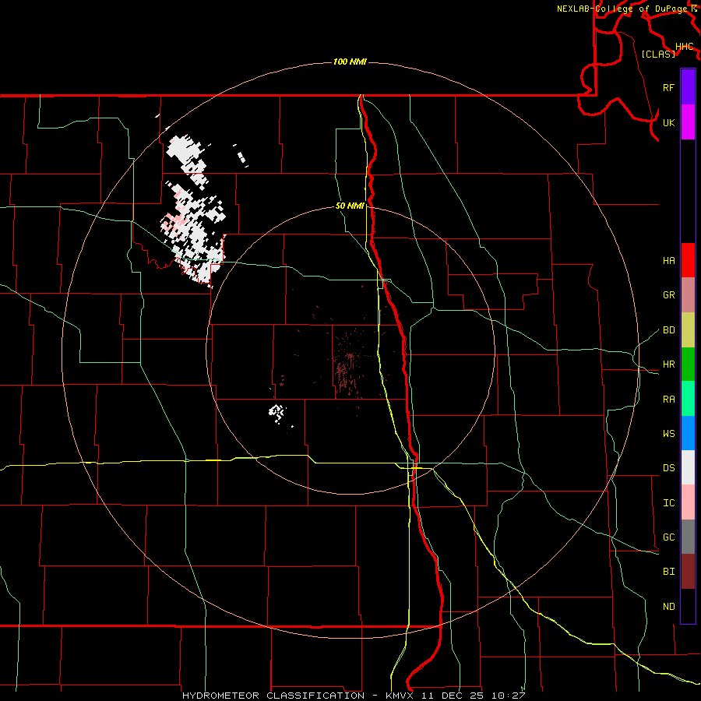Click the BI brown legend swatch
The image size is (701, 701).
click(688, 572)
